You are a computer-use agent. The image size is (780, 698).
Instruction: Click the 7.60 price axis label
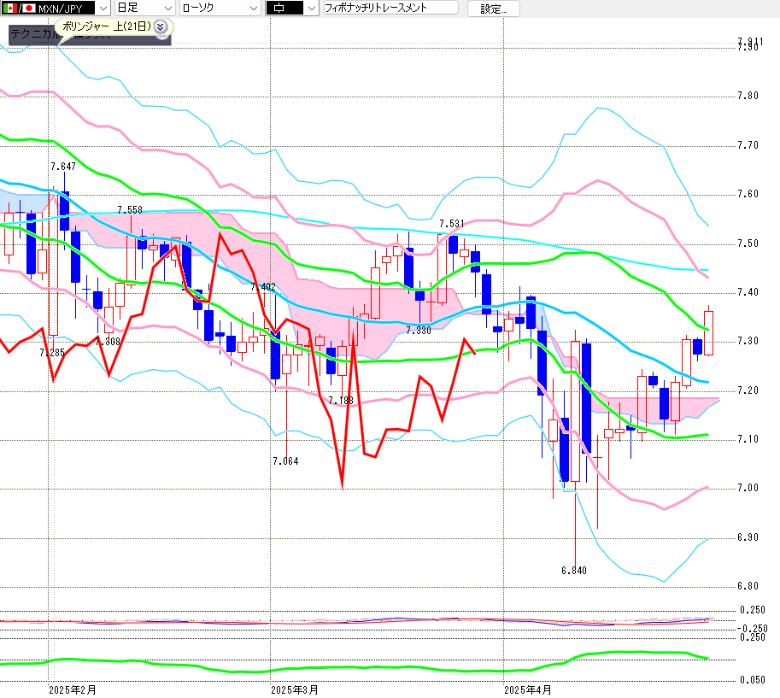(748, 194)
